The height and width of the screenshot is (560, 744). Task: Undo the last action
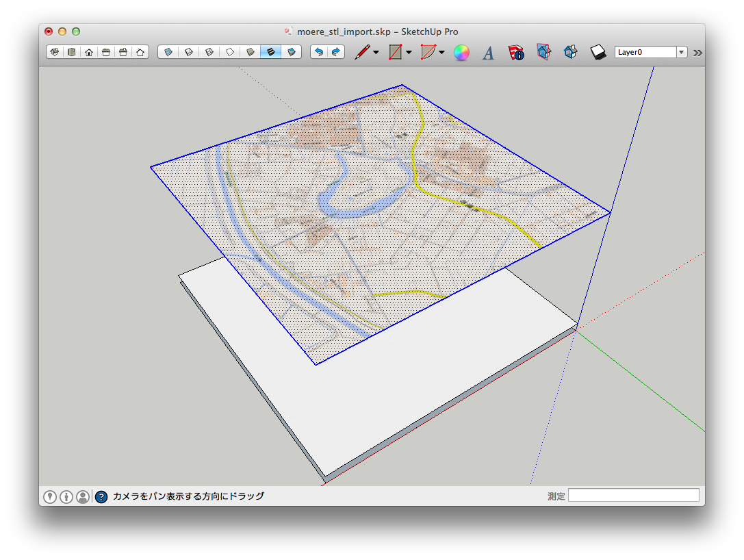(x=319, y=52)
